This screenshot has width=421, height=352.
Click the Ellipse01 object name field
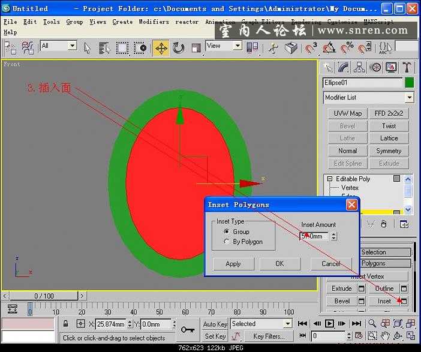pyautogui.click(x=363, y=83)
